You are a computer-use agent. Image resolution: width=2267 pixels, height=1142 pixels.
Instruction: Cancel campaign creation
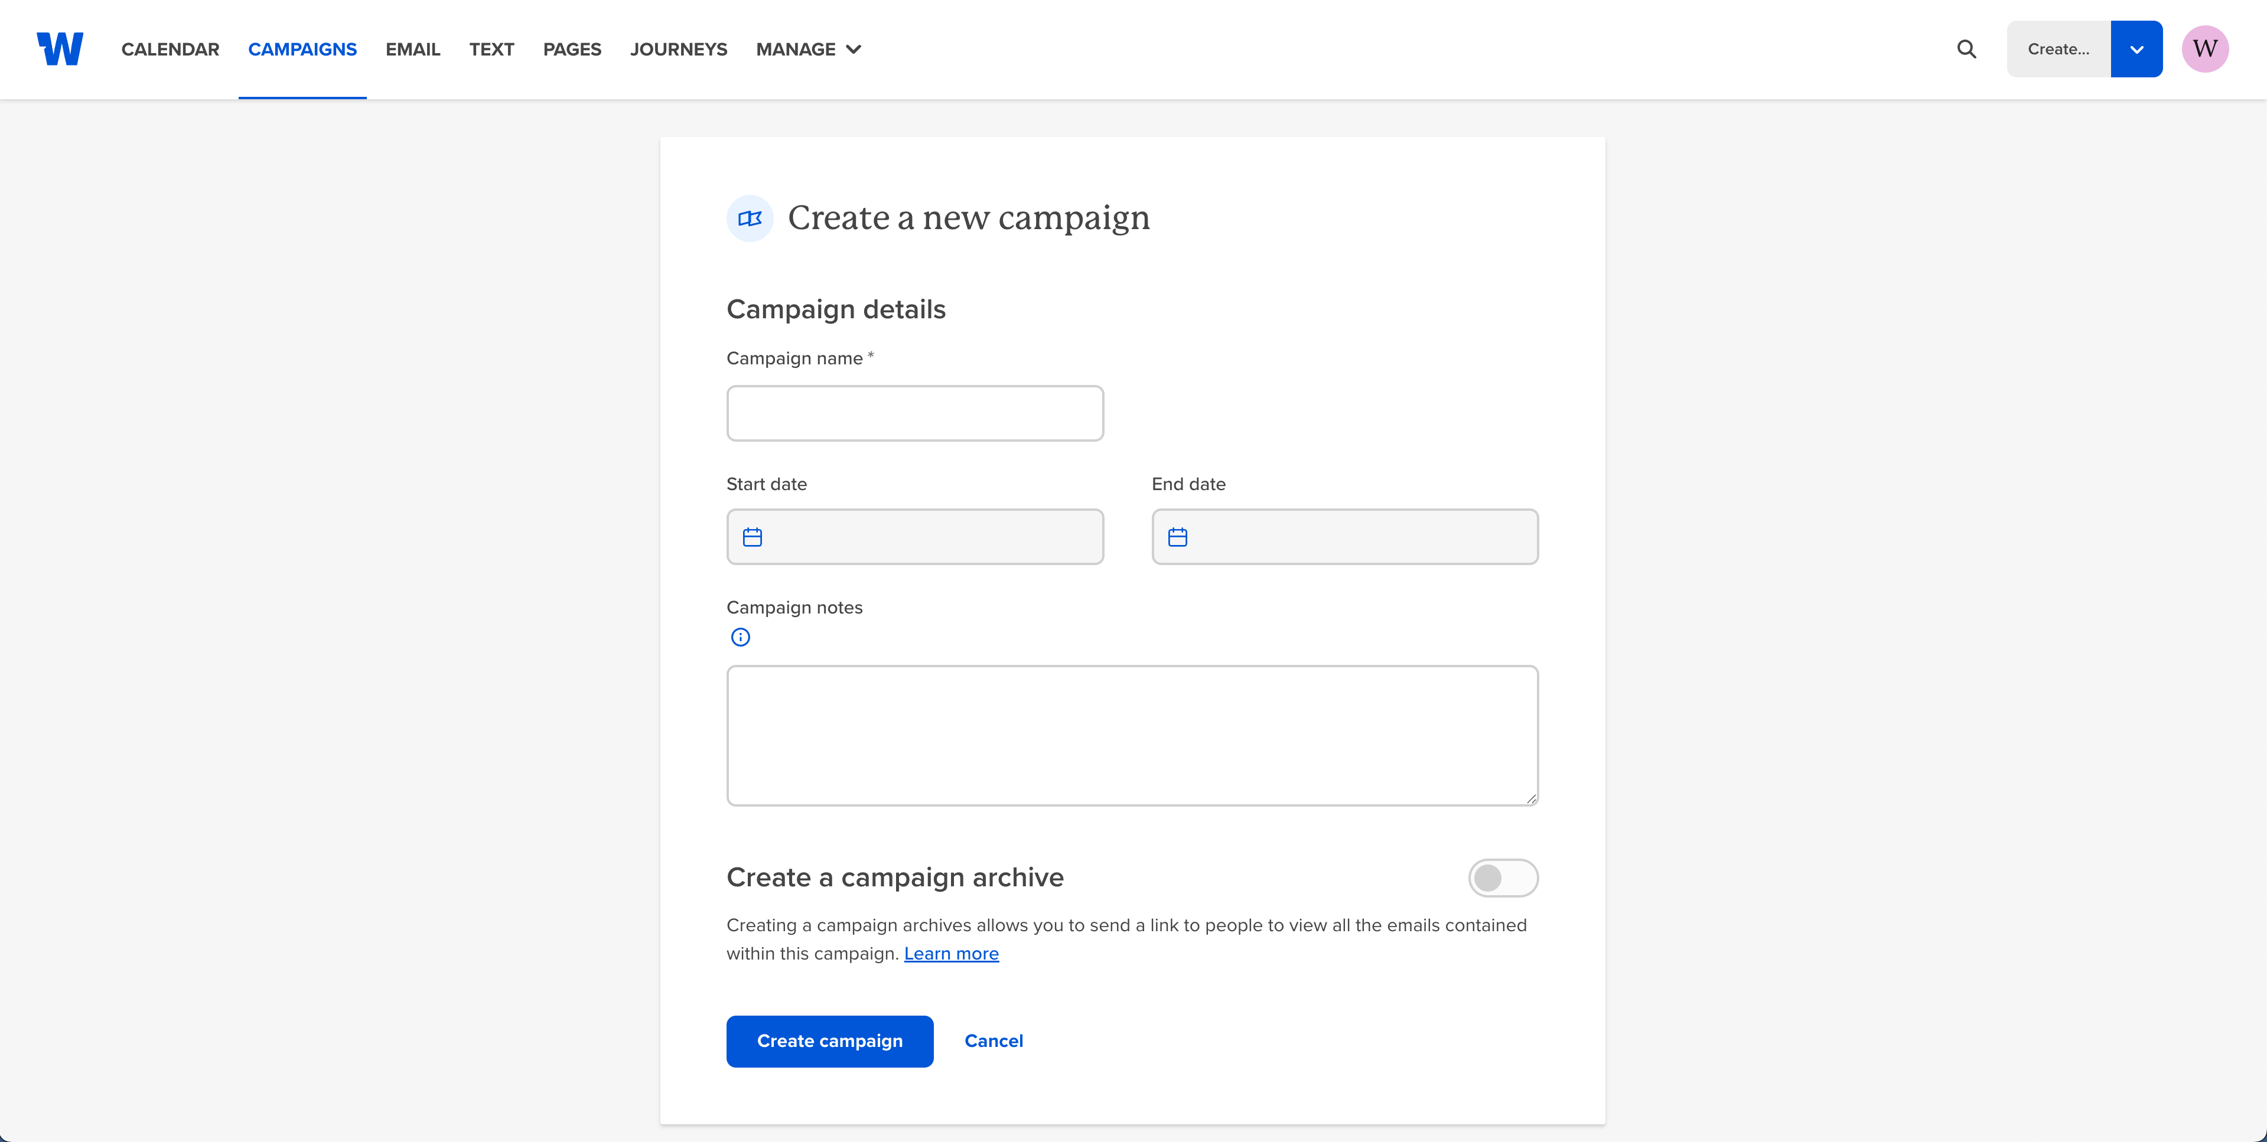click(x=994, y=1041)
